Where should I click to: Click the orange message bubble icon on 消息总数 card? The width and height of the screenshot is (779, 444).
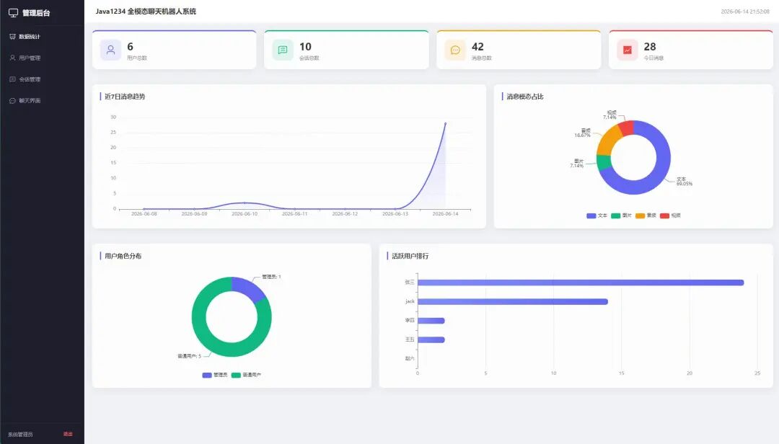coord(455,50)
